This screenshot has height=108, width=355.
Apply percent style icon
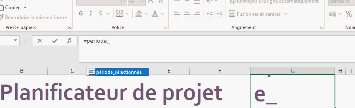coord(349,14)
